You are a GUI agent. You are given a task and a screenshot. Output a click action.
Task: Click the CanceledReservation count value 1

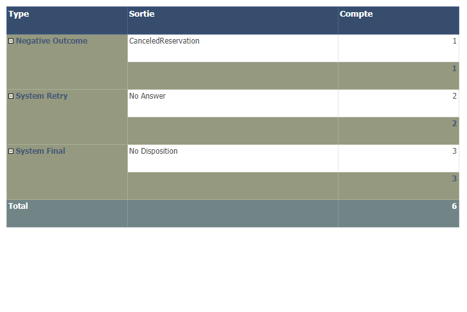[x=455, y=41]
